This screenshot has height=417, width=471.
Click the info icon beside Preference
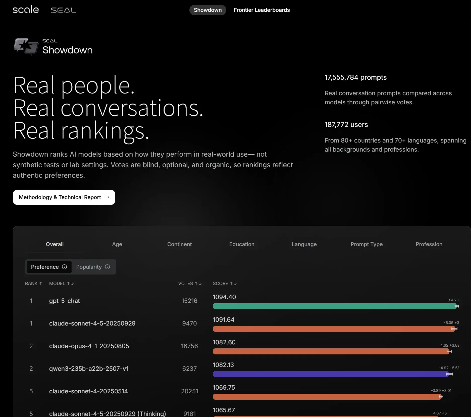click(x=65, y=267)
